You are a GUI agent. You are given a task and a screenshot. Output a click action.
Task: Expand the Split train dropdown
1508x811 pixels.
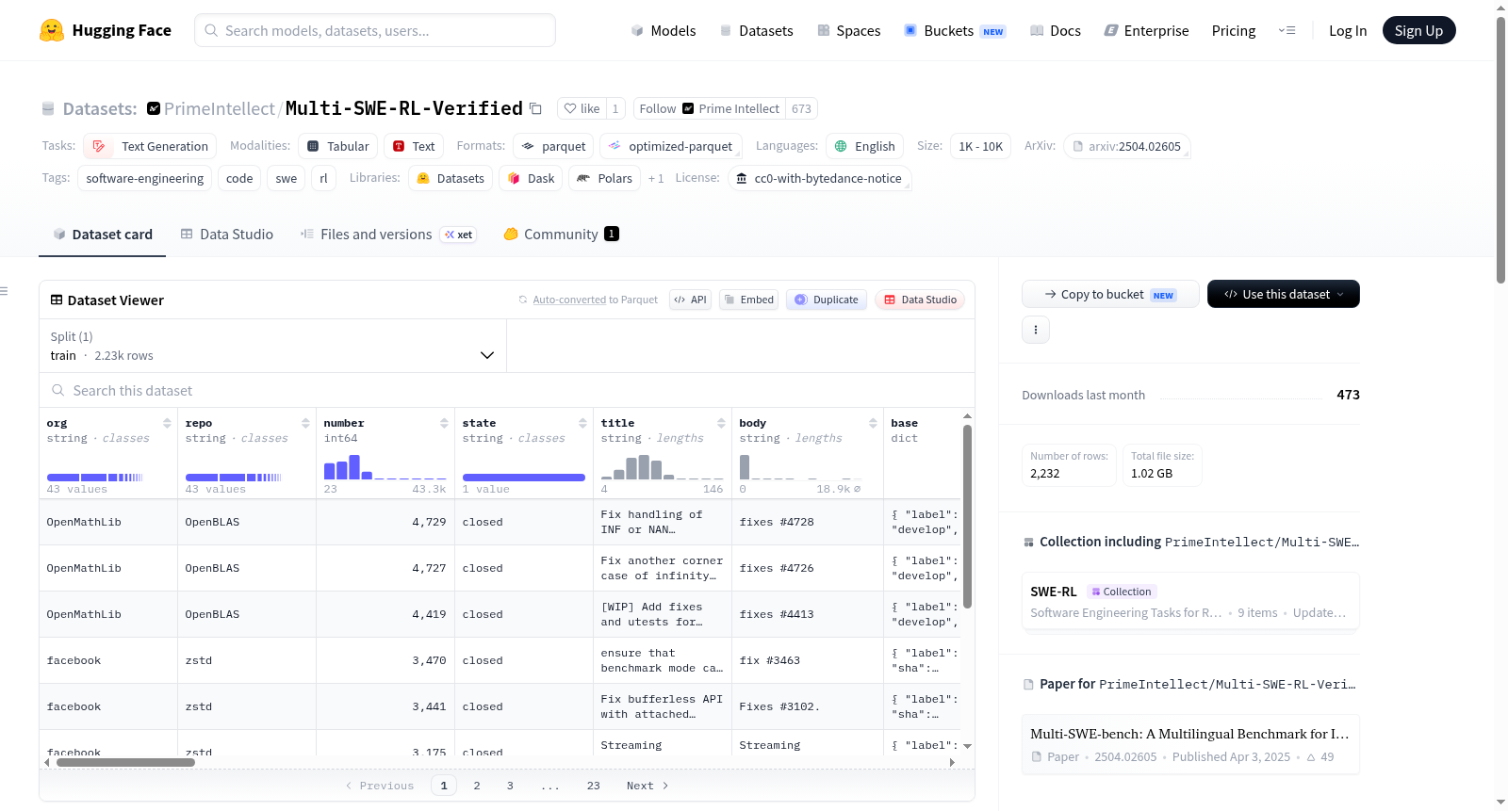click(272, 346)
